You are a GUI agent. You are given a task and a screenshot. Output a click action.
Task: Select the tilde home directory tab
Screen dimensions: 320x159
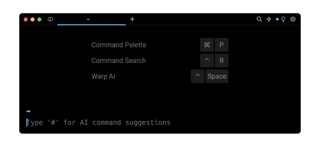[x=88, y=19]
